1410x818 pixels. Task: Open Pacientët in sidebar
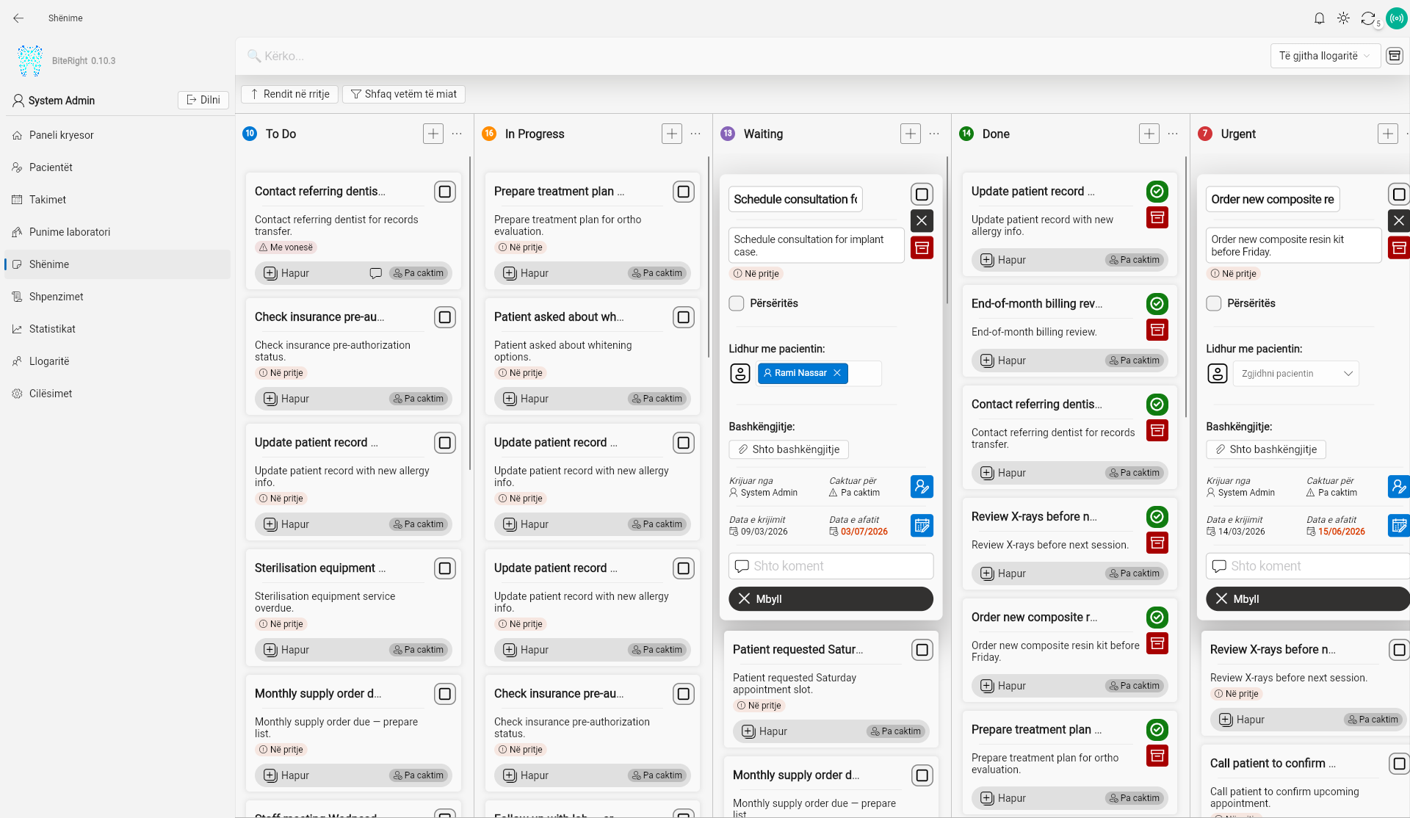117,167
